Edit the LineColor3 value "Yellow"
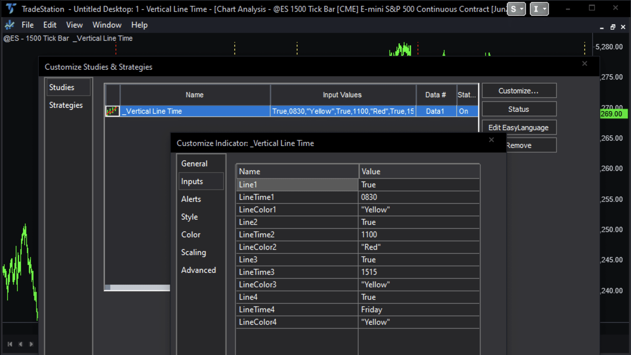Screen dimensions: 631x355 [x=419, y=285]
